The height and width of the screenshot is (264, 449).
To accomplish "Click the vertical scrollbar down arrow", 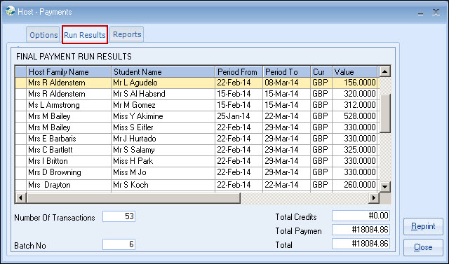I will click(x=384, y=187).
